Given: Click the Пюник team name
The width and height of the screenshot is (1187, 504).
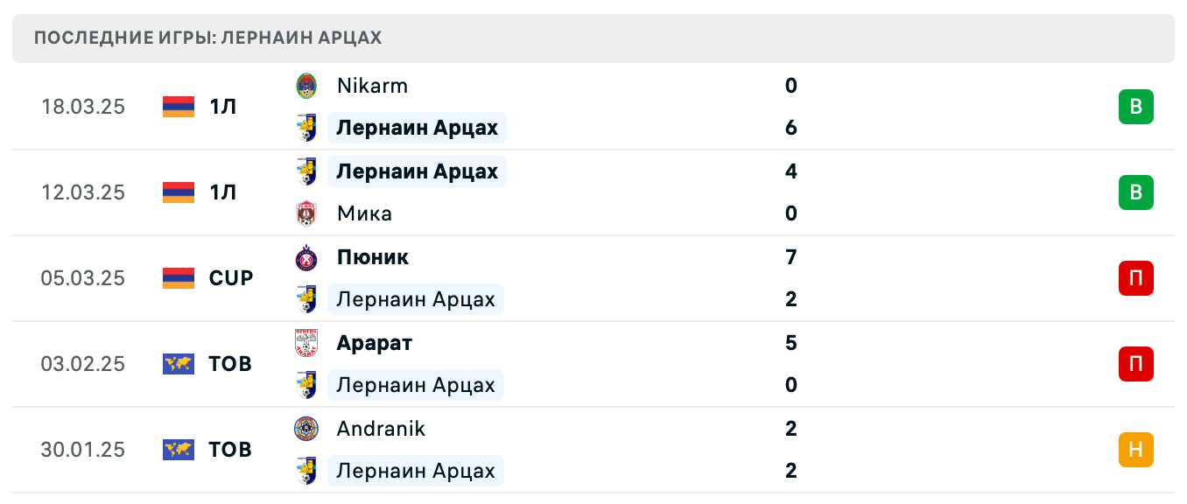Looking at the screenshot, I should [x=372, y=257].
